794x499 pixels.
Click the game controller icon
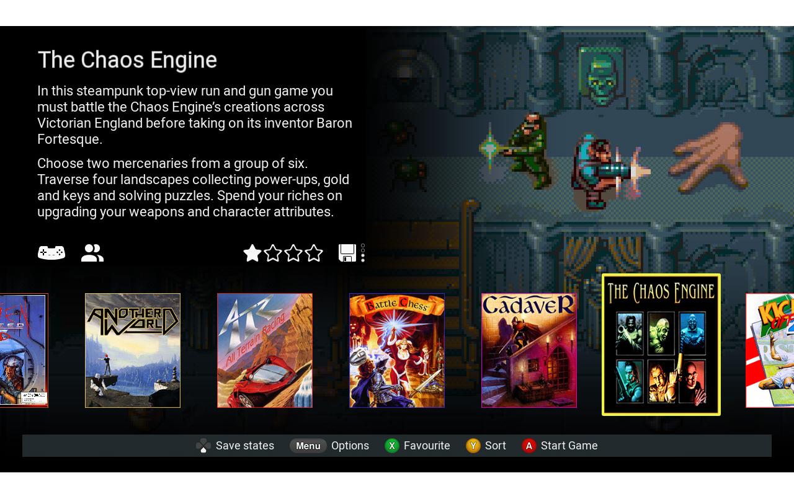tap(51, 253)
